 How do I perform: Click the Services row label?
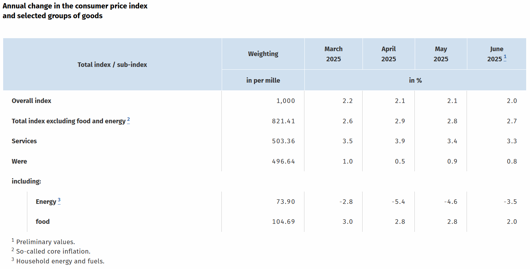24,141
